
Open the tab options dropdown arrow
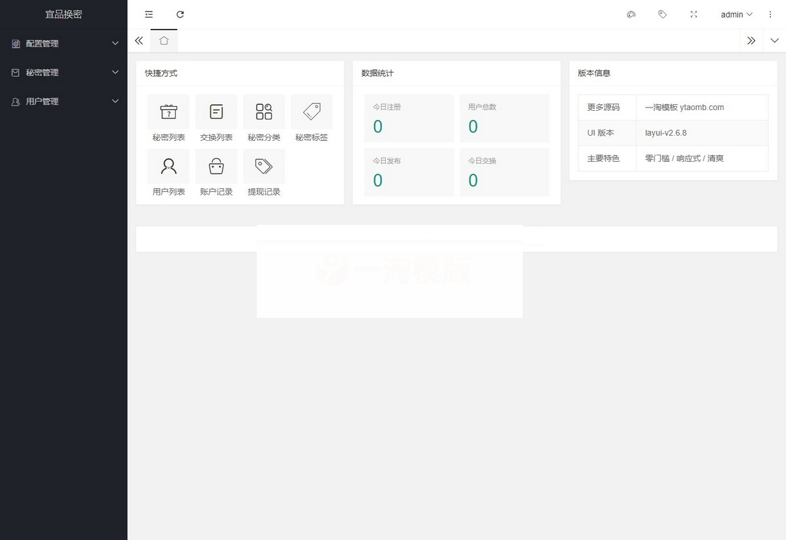[774, 41]
